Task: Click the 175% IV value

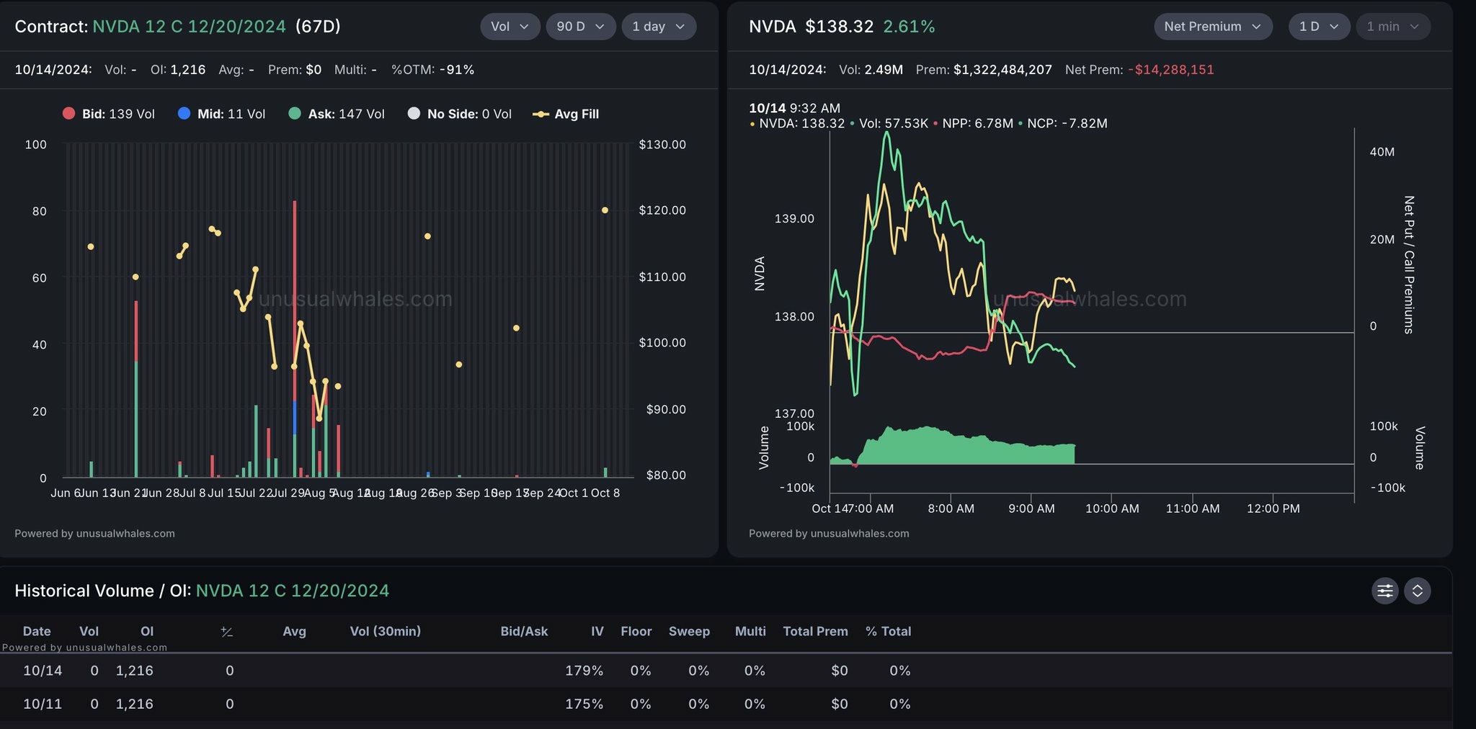Action: pyautogui.click(x=584, y=704)
